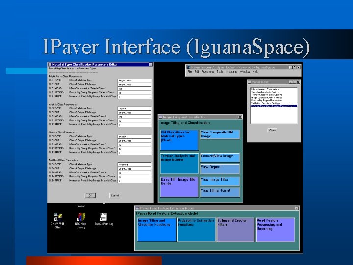The image size is (353, 265).
Task: Click Close button in Panel Index window
Action: [272, 130]
